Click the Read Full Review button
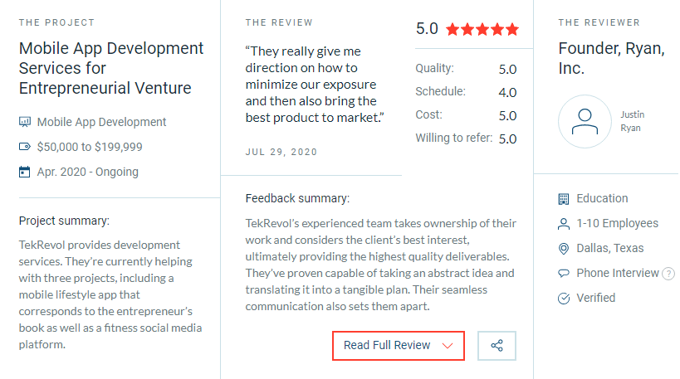 (399, 346)
